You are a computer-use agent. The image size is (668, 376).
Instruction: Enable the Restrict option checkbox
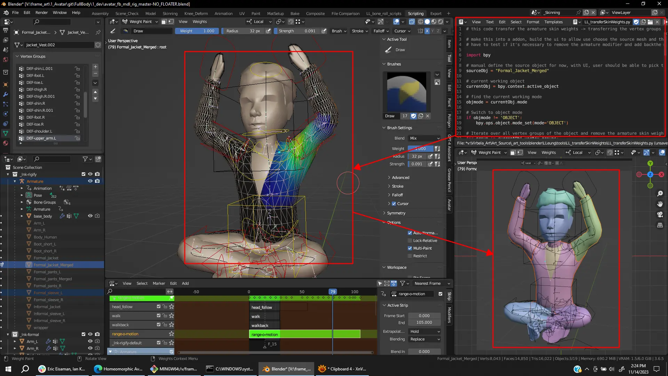[410, 256]
